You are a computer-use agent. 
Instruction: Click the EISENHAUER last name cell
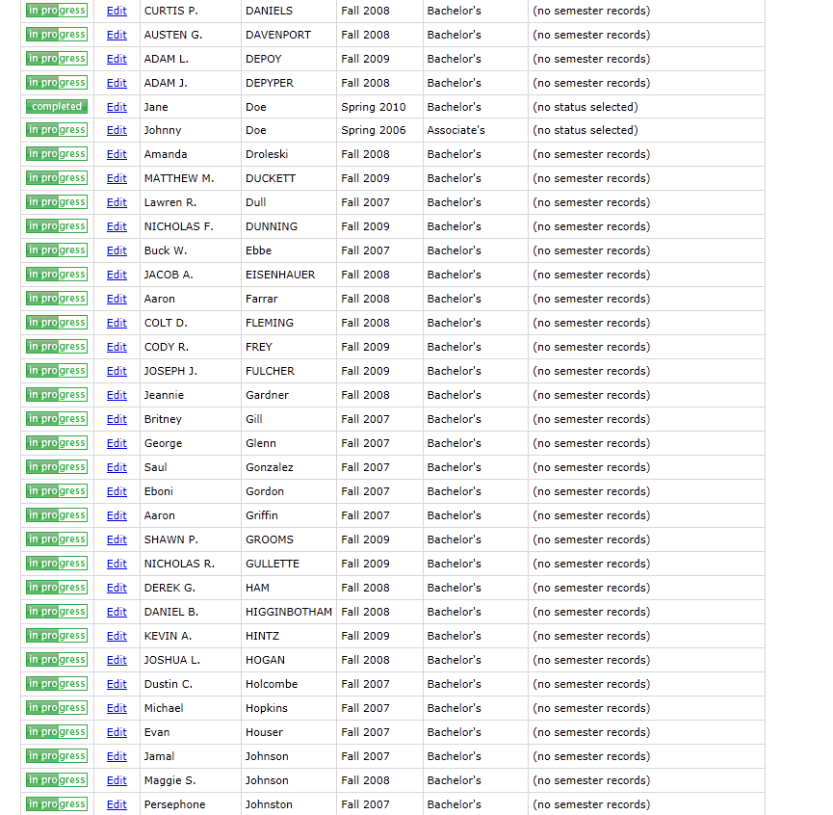point(280,275)
